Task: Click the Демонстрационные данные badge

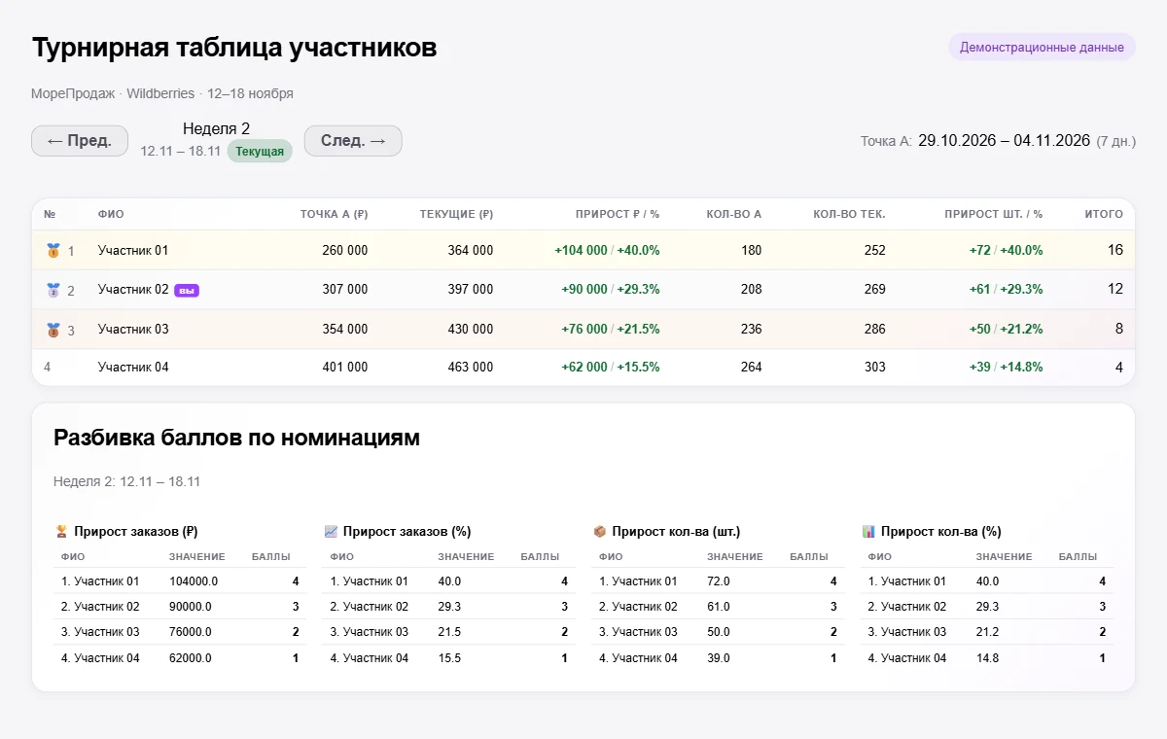Action: point(1042,47)
